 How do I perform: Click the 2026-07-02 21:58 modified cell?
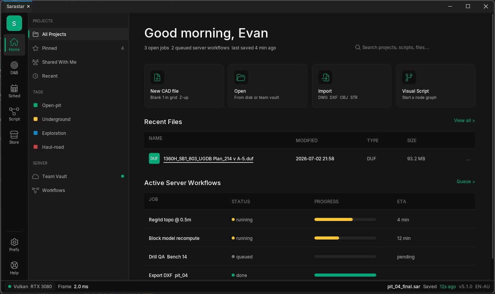pos(315,159)
